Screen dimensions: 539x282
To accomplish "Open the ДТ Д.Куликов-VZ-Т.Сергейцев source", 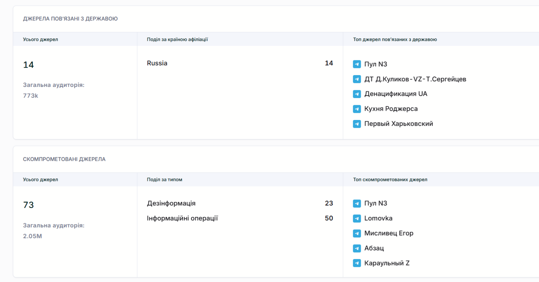I will pyautogui.click(x=415, y=79).
